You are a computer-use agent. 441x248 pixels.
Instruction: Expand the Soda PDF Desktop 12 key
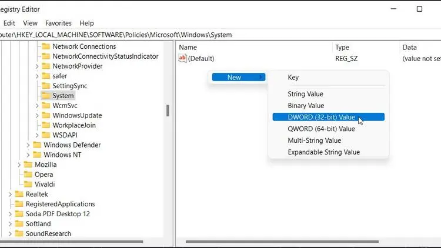pyautogui.click(x=10, y=214)
